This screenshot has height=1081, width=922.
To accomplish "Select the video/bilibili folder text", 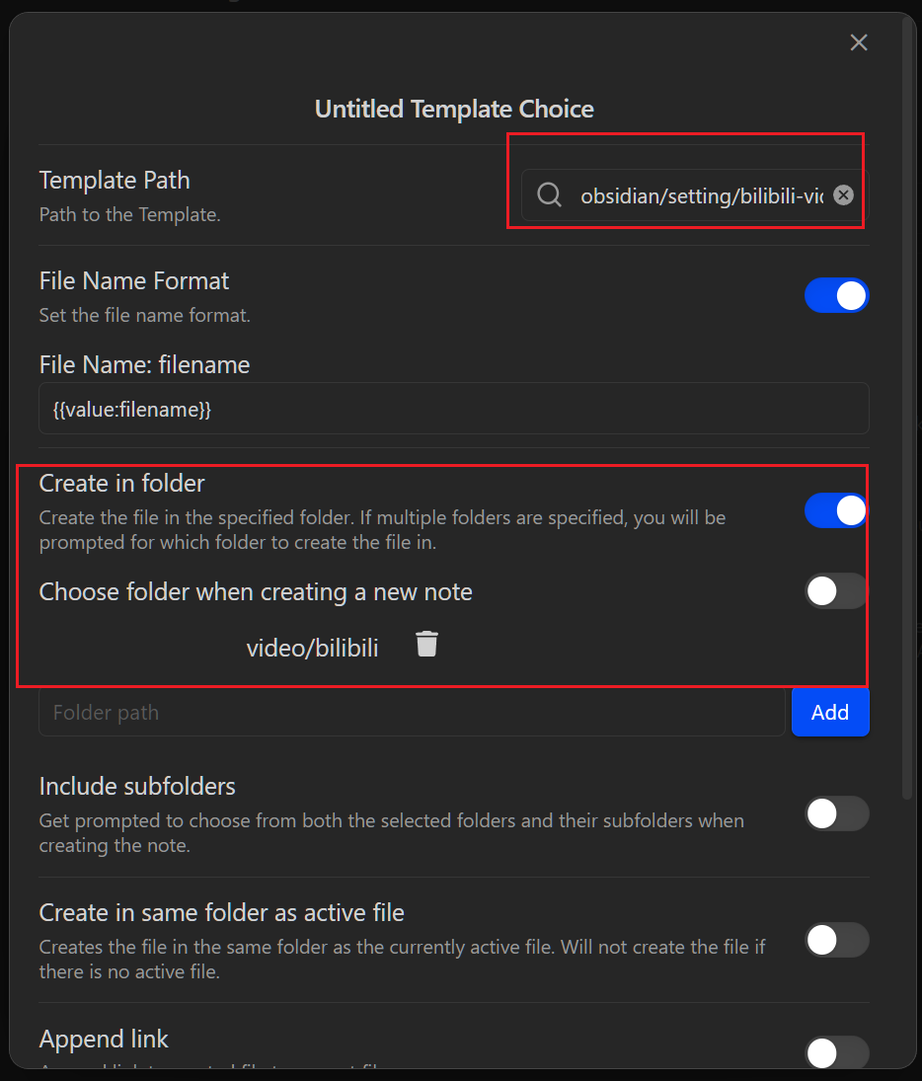I will click(312, 648).
